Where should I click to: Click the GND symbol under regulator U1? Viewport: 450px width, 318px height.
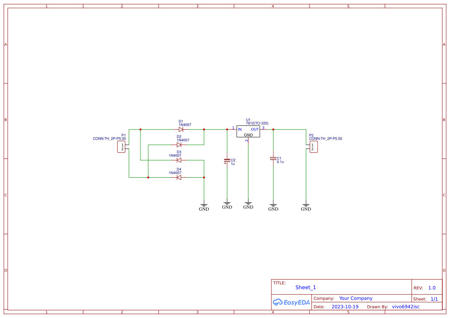pyautogui.click(x=249, y=203)
